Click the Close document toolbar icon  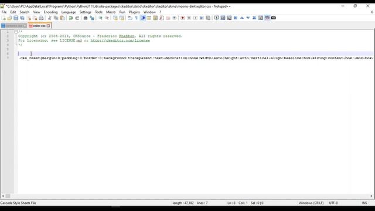(x=29, y=18)
